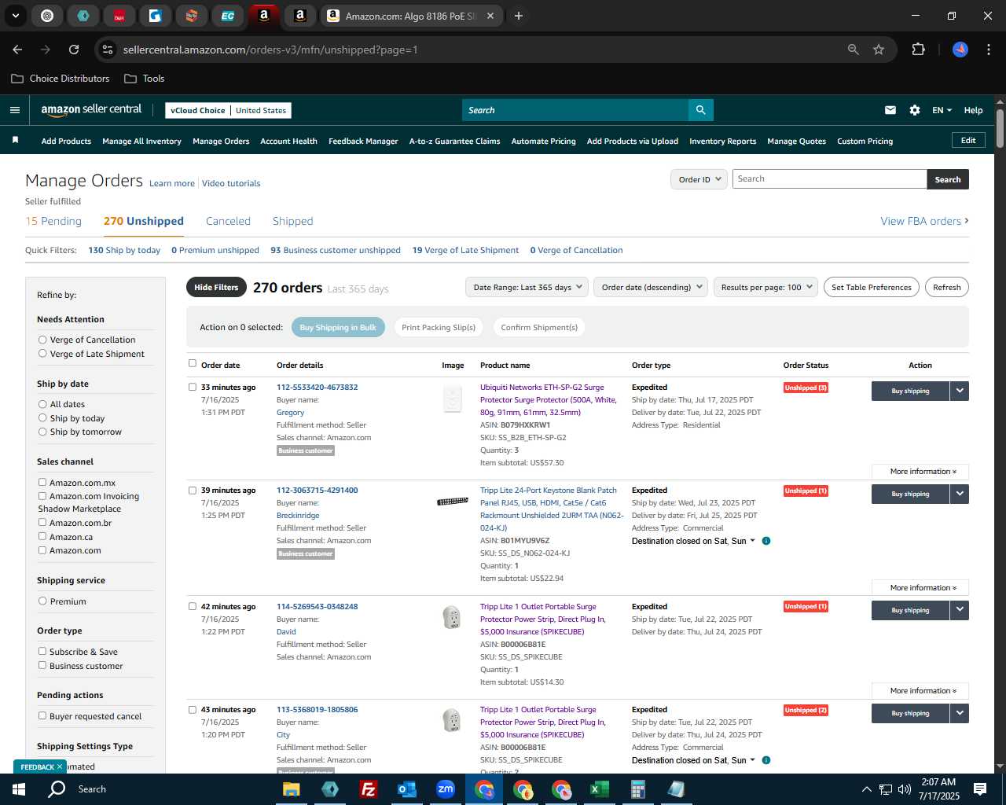Open the FileZilla taskbar icon

coord(368,789)
